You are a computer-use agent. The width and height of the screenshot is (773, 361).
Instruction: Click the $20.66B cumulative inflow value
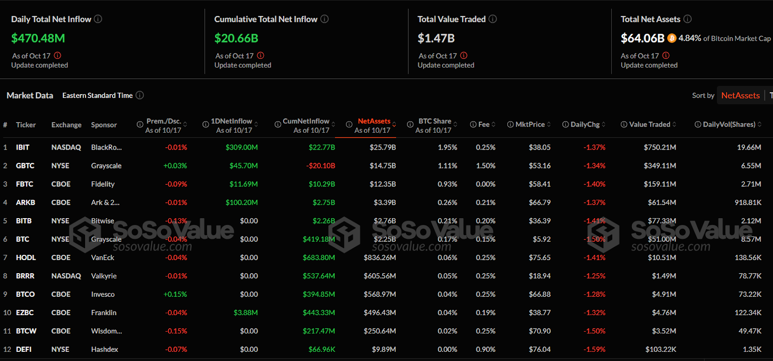pos(236,38)
